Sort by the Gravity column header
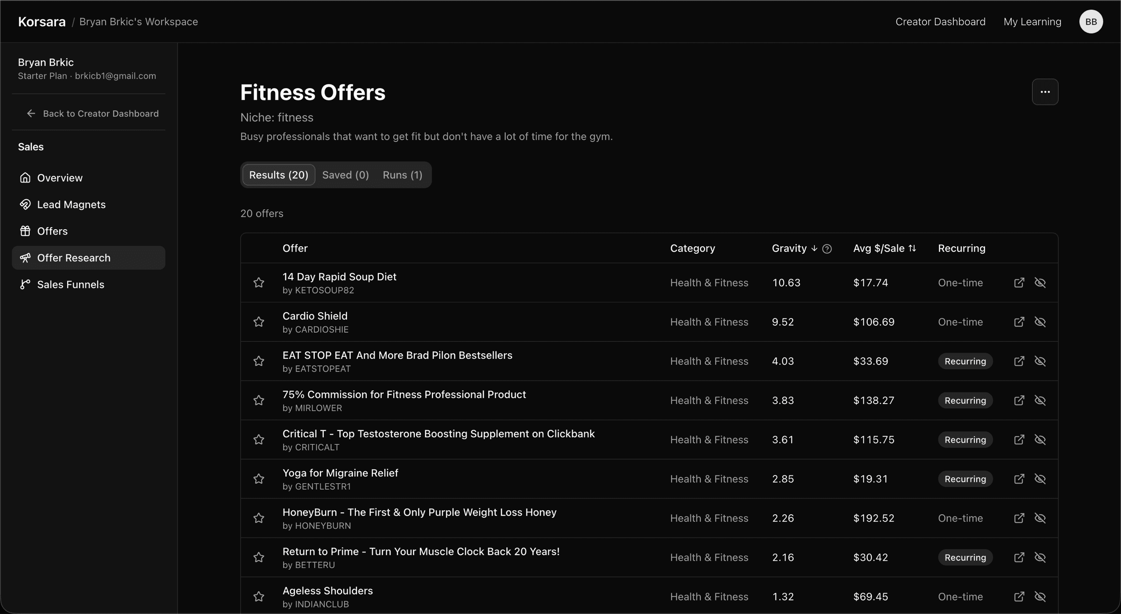 pyautogui.click(x=795, y=248)
